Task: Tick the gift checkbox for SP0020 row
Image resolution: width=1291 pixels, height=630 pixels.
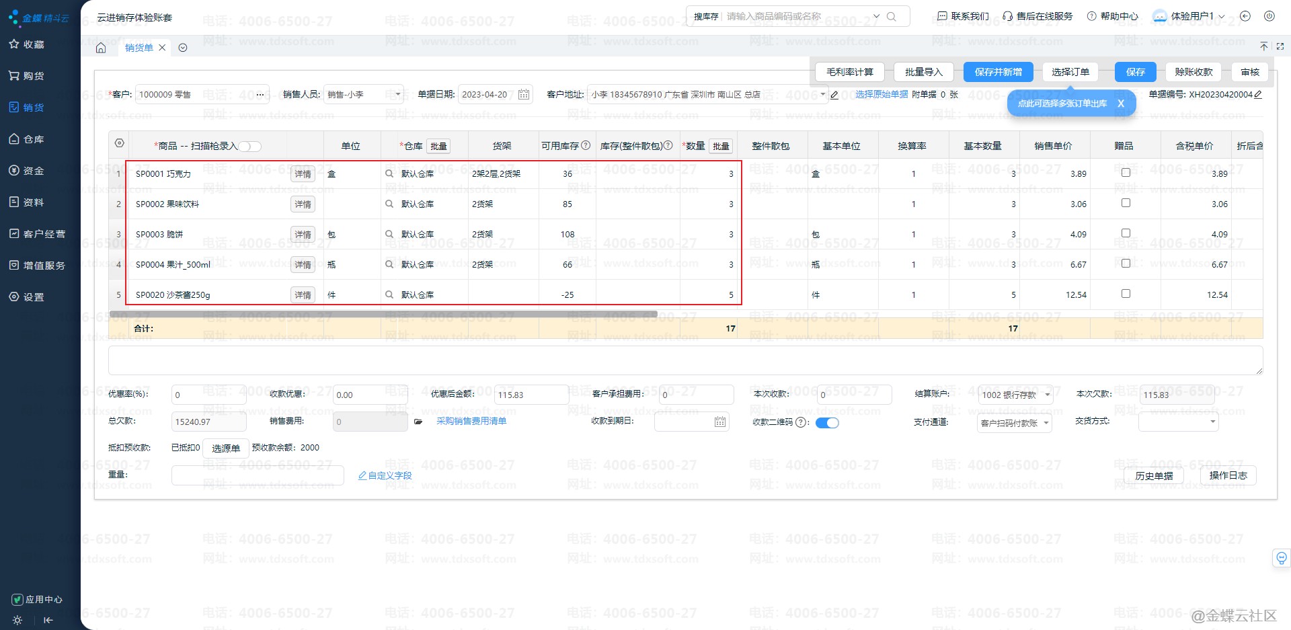Action: pos(1126,294)
